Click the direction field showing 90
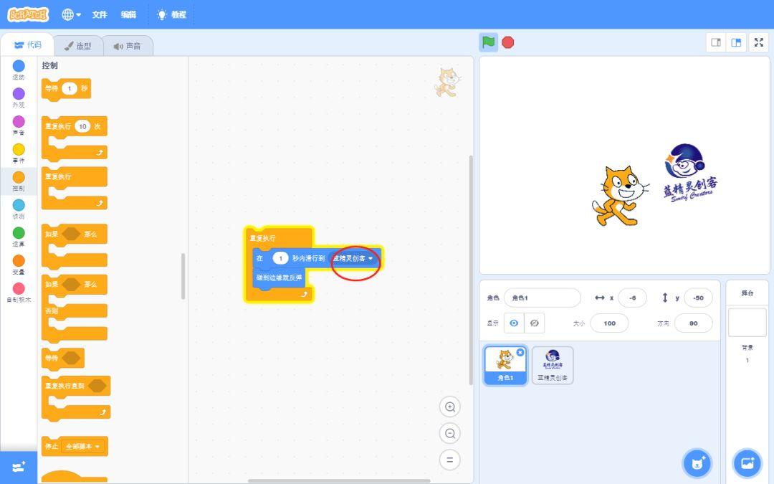The image size is (774, 484). (694, 323)
